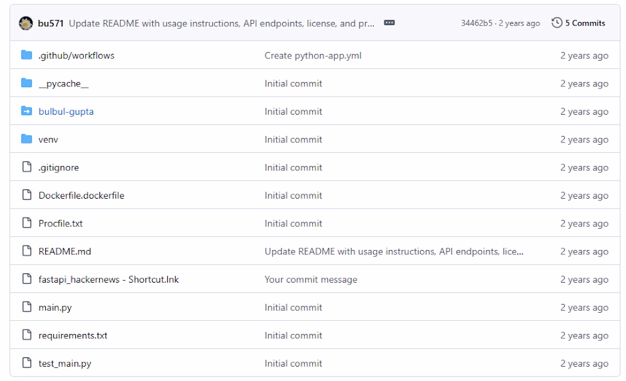Open the requirements.txt file
This screenshot has width=626, height=381.
tap(73, 335)
